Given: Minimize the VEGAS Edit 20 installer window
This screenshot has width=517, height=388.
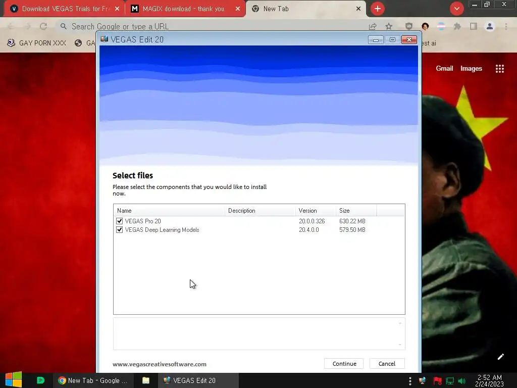Looking at the screenshot, I should pos(376,40).
